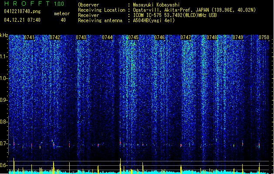Click the 0749 time marker
The width and height of the screenshot is (274, 174).
[x=238, y=37]
